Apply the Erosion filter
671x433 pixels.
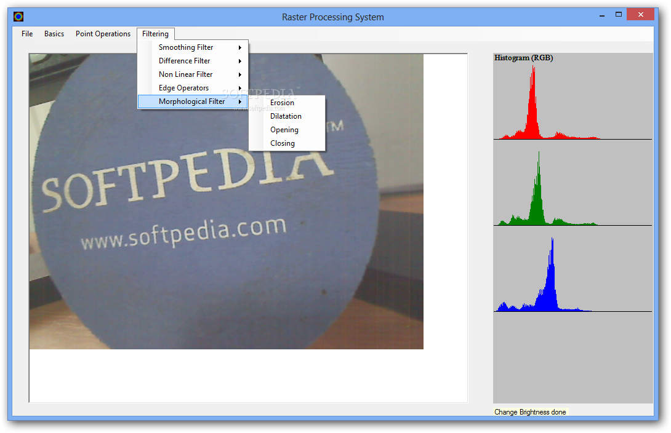[x=287, y=103]
